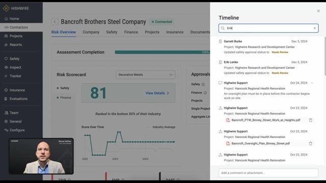Click info icon next to Safety approval
Image resolution: width=326 pixels, height=183 pixels.
203,84
